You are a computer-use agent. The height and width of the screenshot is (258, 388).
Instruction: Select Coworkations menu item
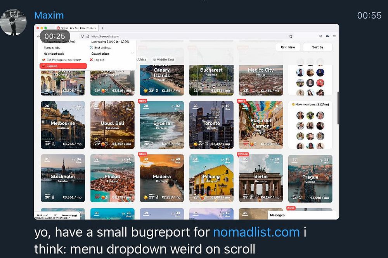click(100, 54)
